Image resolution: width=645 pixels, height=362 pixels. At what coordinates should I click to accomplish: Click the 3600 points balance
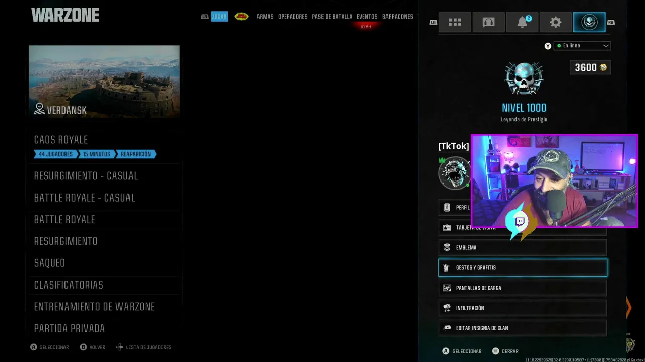point(590,67)
